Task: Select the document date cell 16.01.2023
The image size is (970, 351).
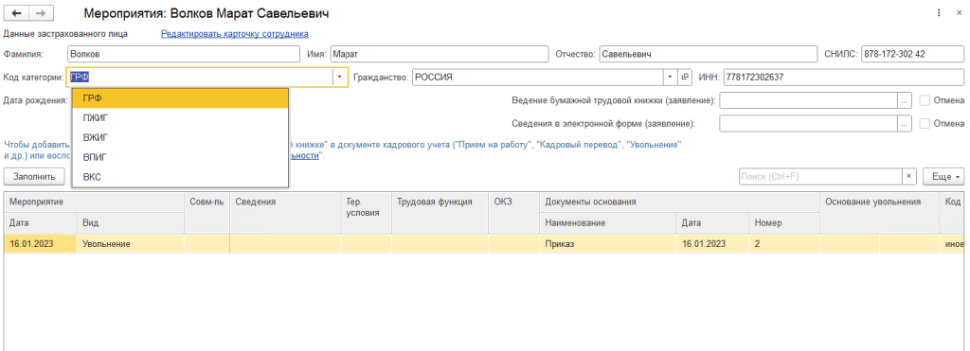Action: coord(712,243)
